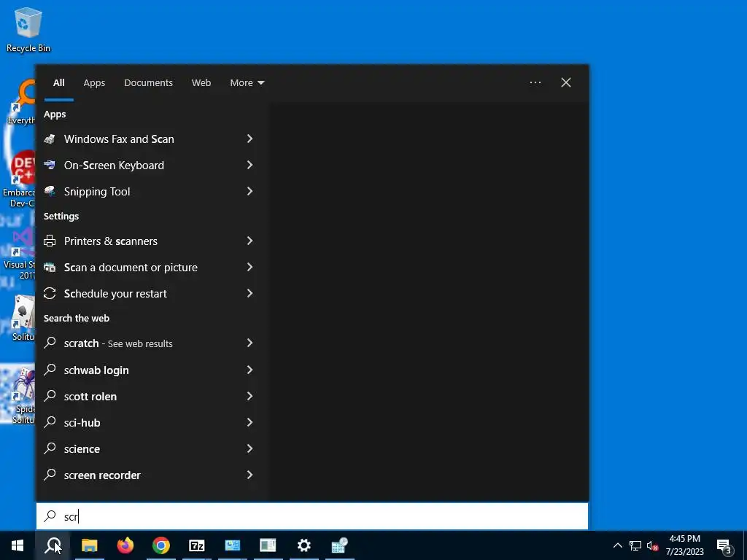
Task: Click magnifier icon beside screen recorder
Action: (x=50, y=474)
